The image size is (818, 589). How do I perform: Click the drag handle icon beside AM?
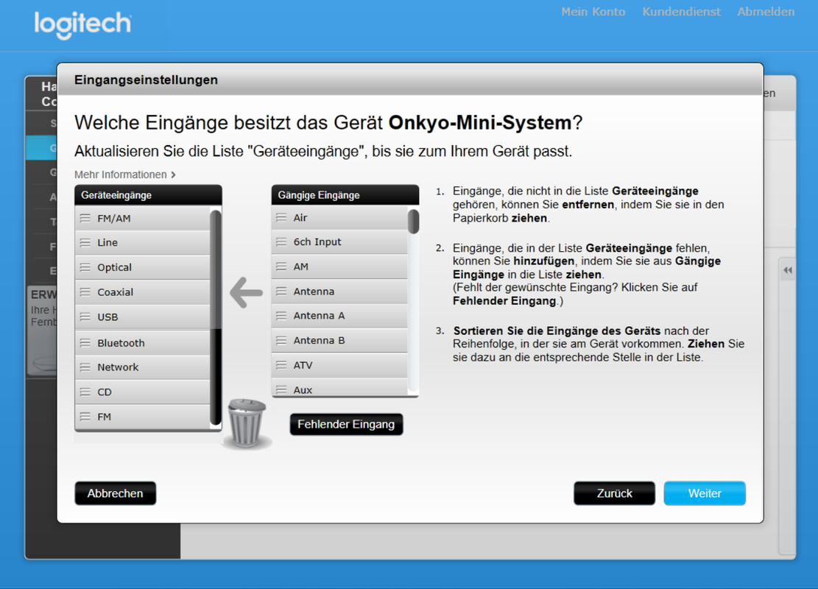click(x=281, y=267)
